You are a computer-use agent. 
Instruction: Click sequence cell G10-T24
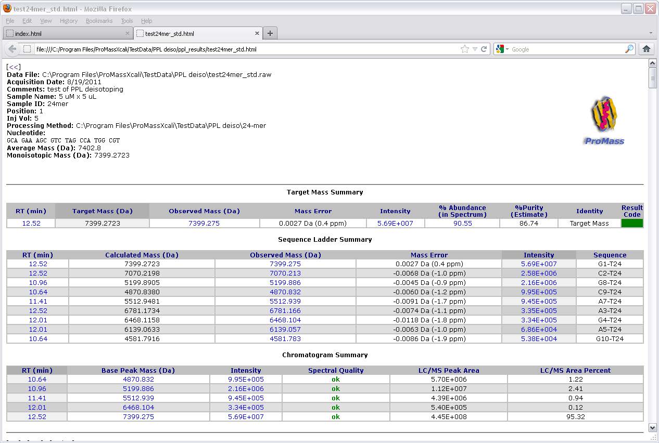click(x=610, y=338)
